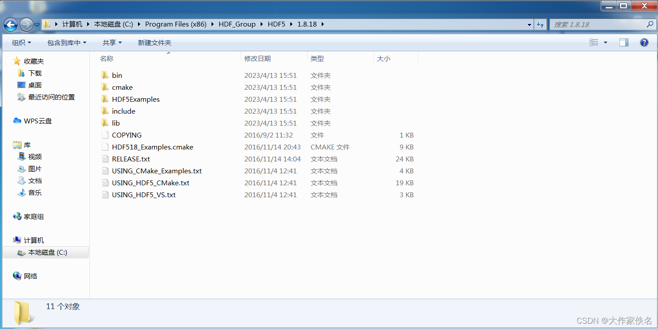Image resolution: width=658 pixels, height=329 pixels.
Task: Open WPS云盘 from the sidebar
Action: [x=38, y=121]
